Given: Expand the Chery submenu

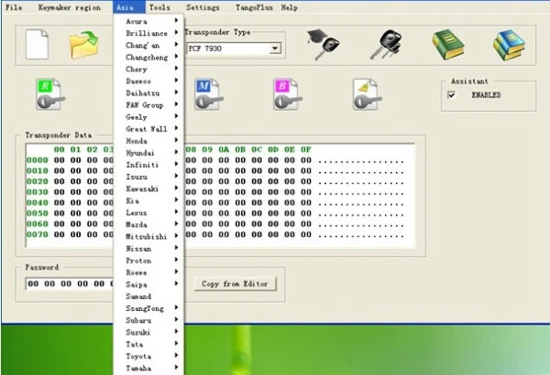Looking at the screenshot, I should tap(148, 69).
